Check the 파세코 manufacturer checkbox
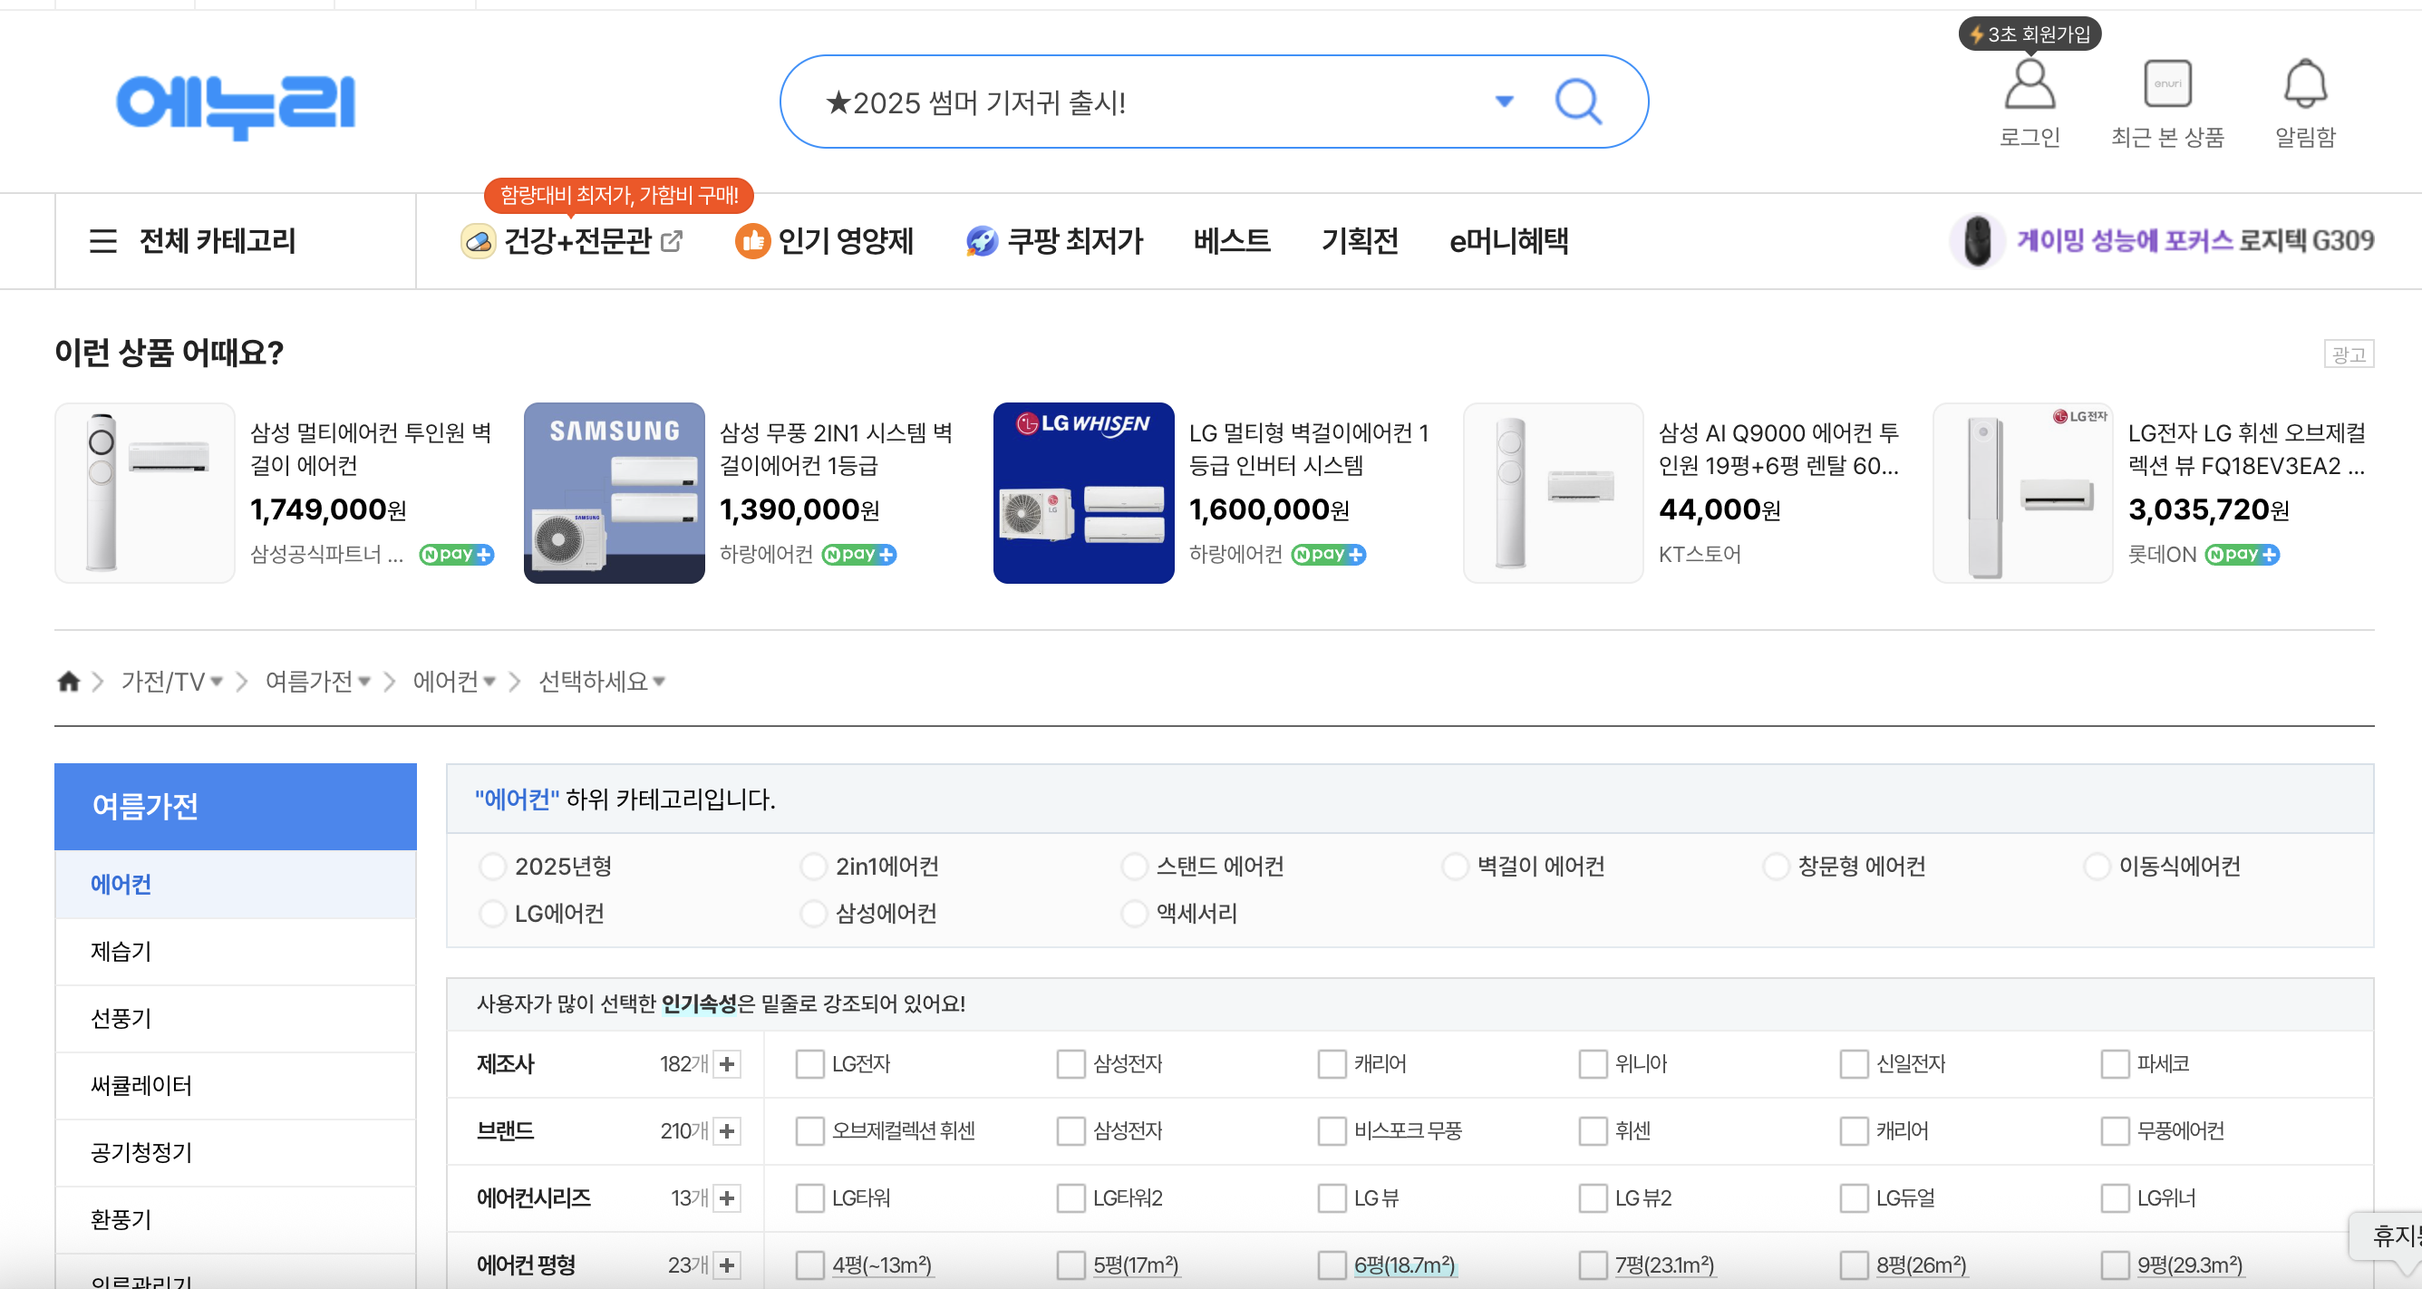 coord(2115,1064)
